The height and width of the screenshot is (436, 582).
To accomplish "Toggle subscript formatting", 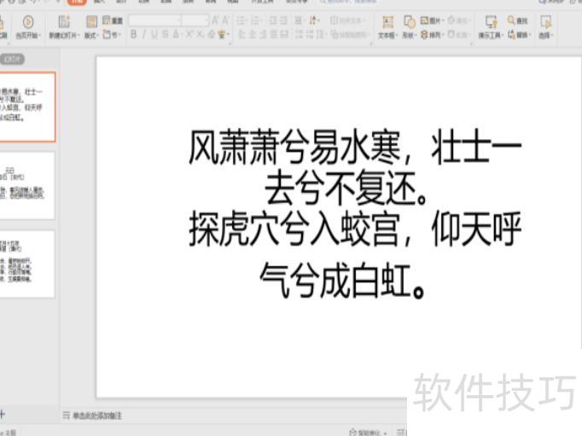I will point(201,34).
